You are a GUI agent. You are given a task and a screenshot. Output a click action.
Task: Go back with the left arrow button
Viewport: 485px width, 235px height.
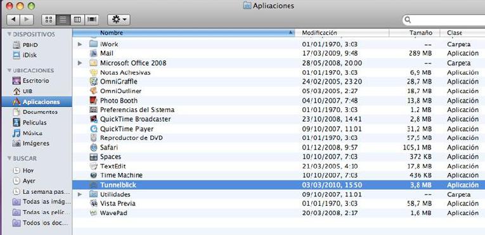point(13,20)
